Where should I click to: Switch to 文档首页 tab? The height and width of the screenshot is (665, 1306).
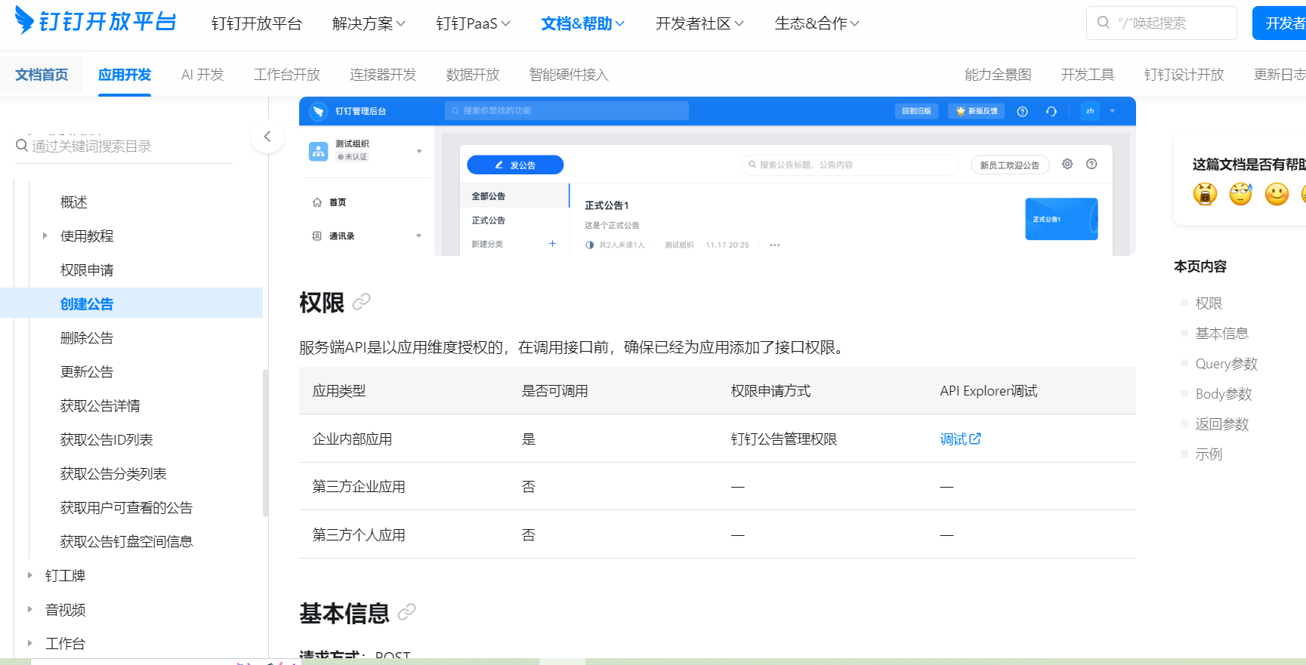click(42, 74)
